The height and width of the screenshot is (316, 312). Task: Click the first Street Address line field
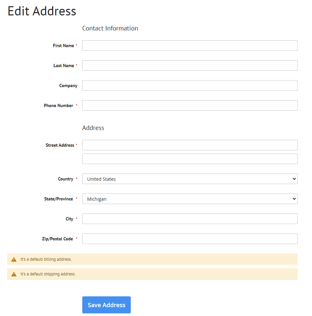click(190, 145)
